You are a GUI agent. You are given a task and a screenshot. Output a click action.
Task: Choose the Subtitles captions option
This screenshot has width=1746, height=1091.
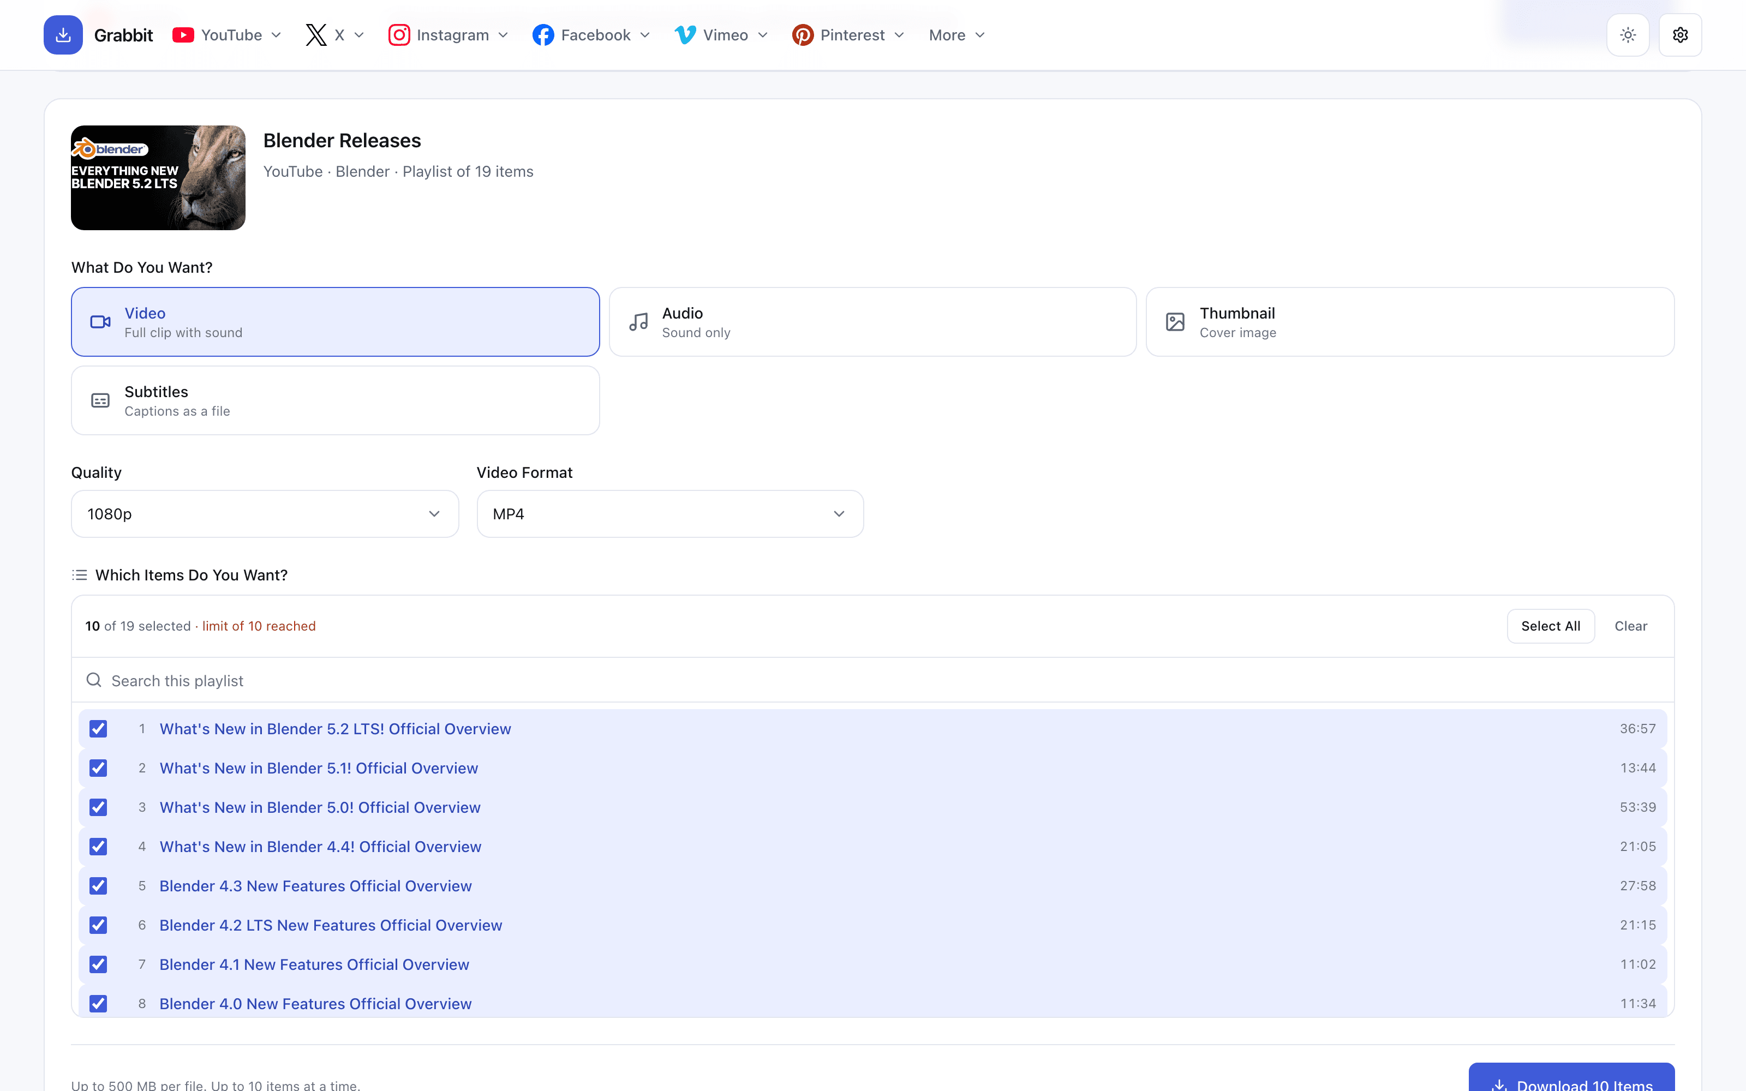(336, 400)
